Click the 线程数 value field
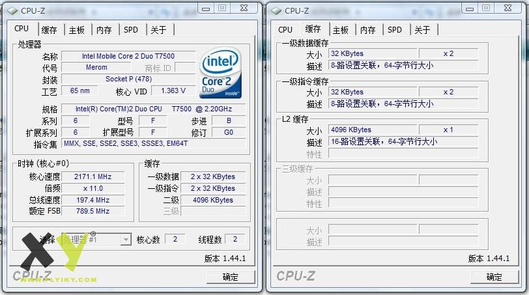 point(235,239)
